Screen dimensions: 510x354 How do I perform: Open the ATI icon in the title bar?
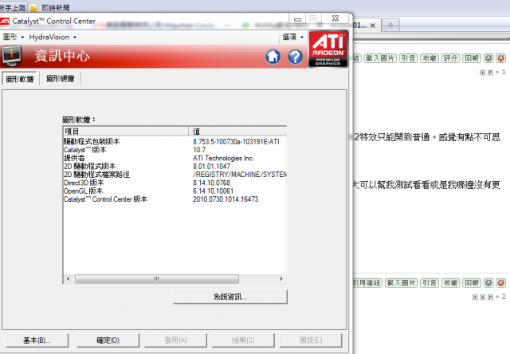[x=5, y=22]
